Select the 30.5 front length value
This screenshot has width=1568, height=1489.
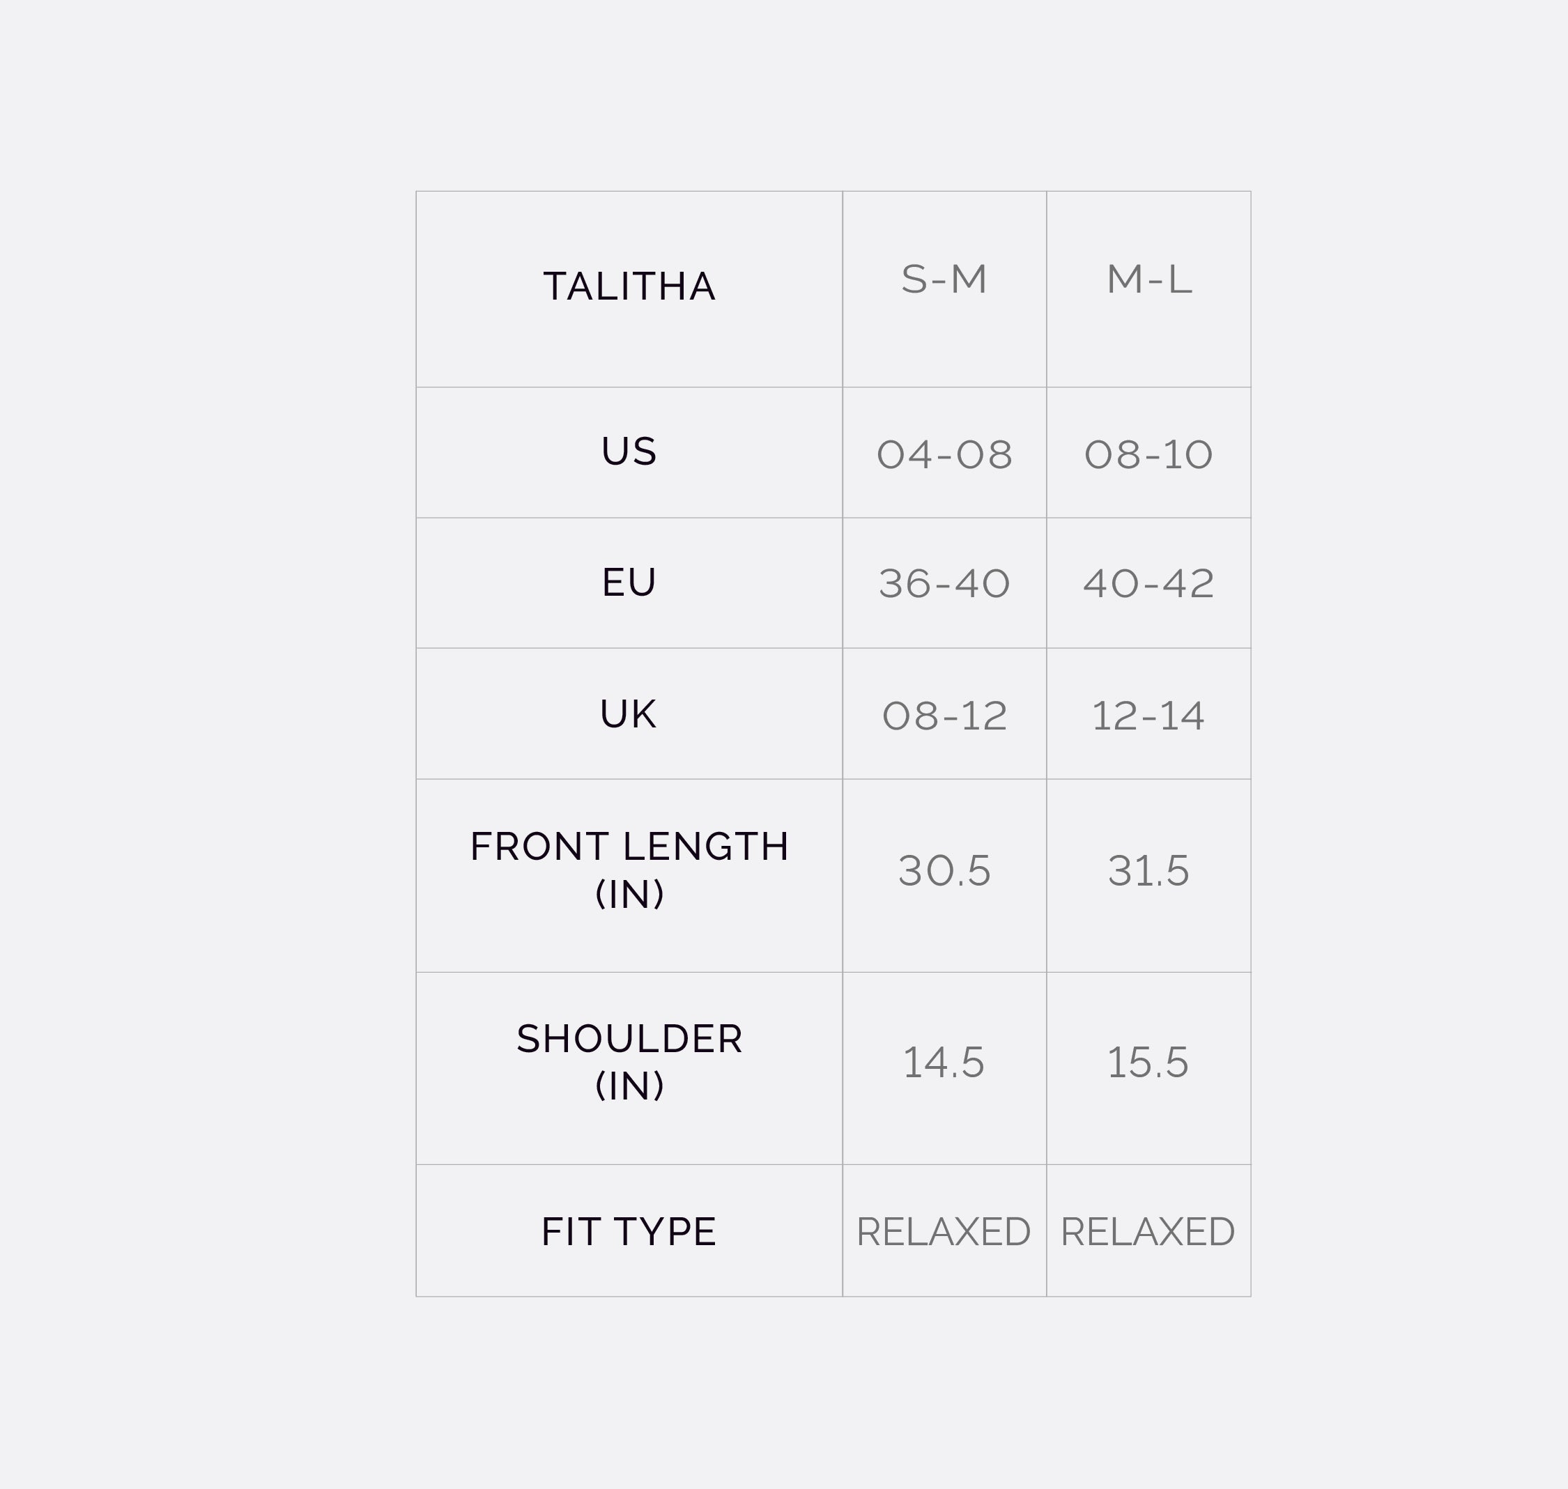944,871
